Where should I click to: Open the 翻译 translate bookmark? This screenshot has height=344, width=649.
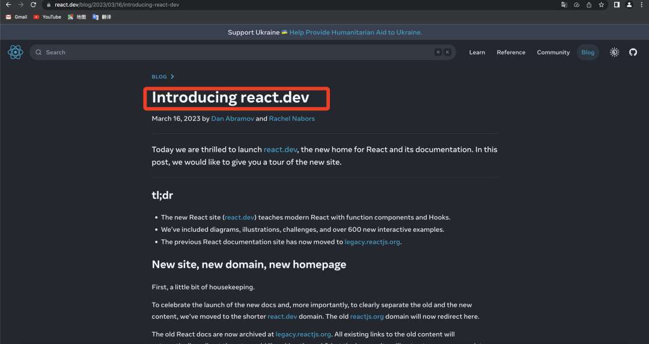[102, 17]
